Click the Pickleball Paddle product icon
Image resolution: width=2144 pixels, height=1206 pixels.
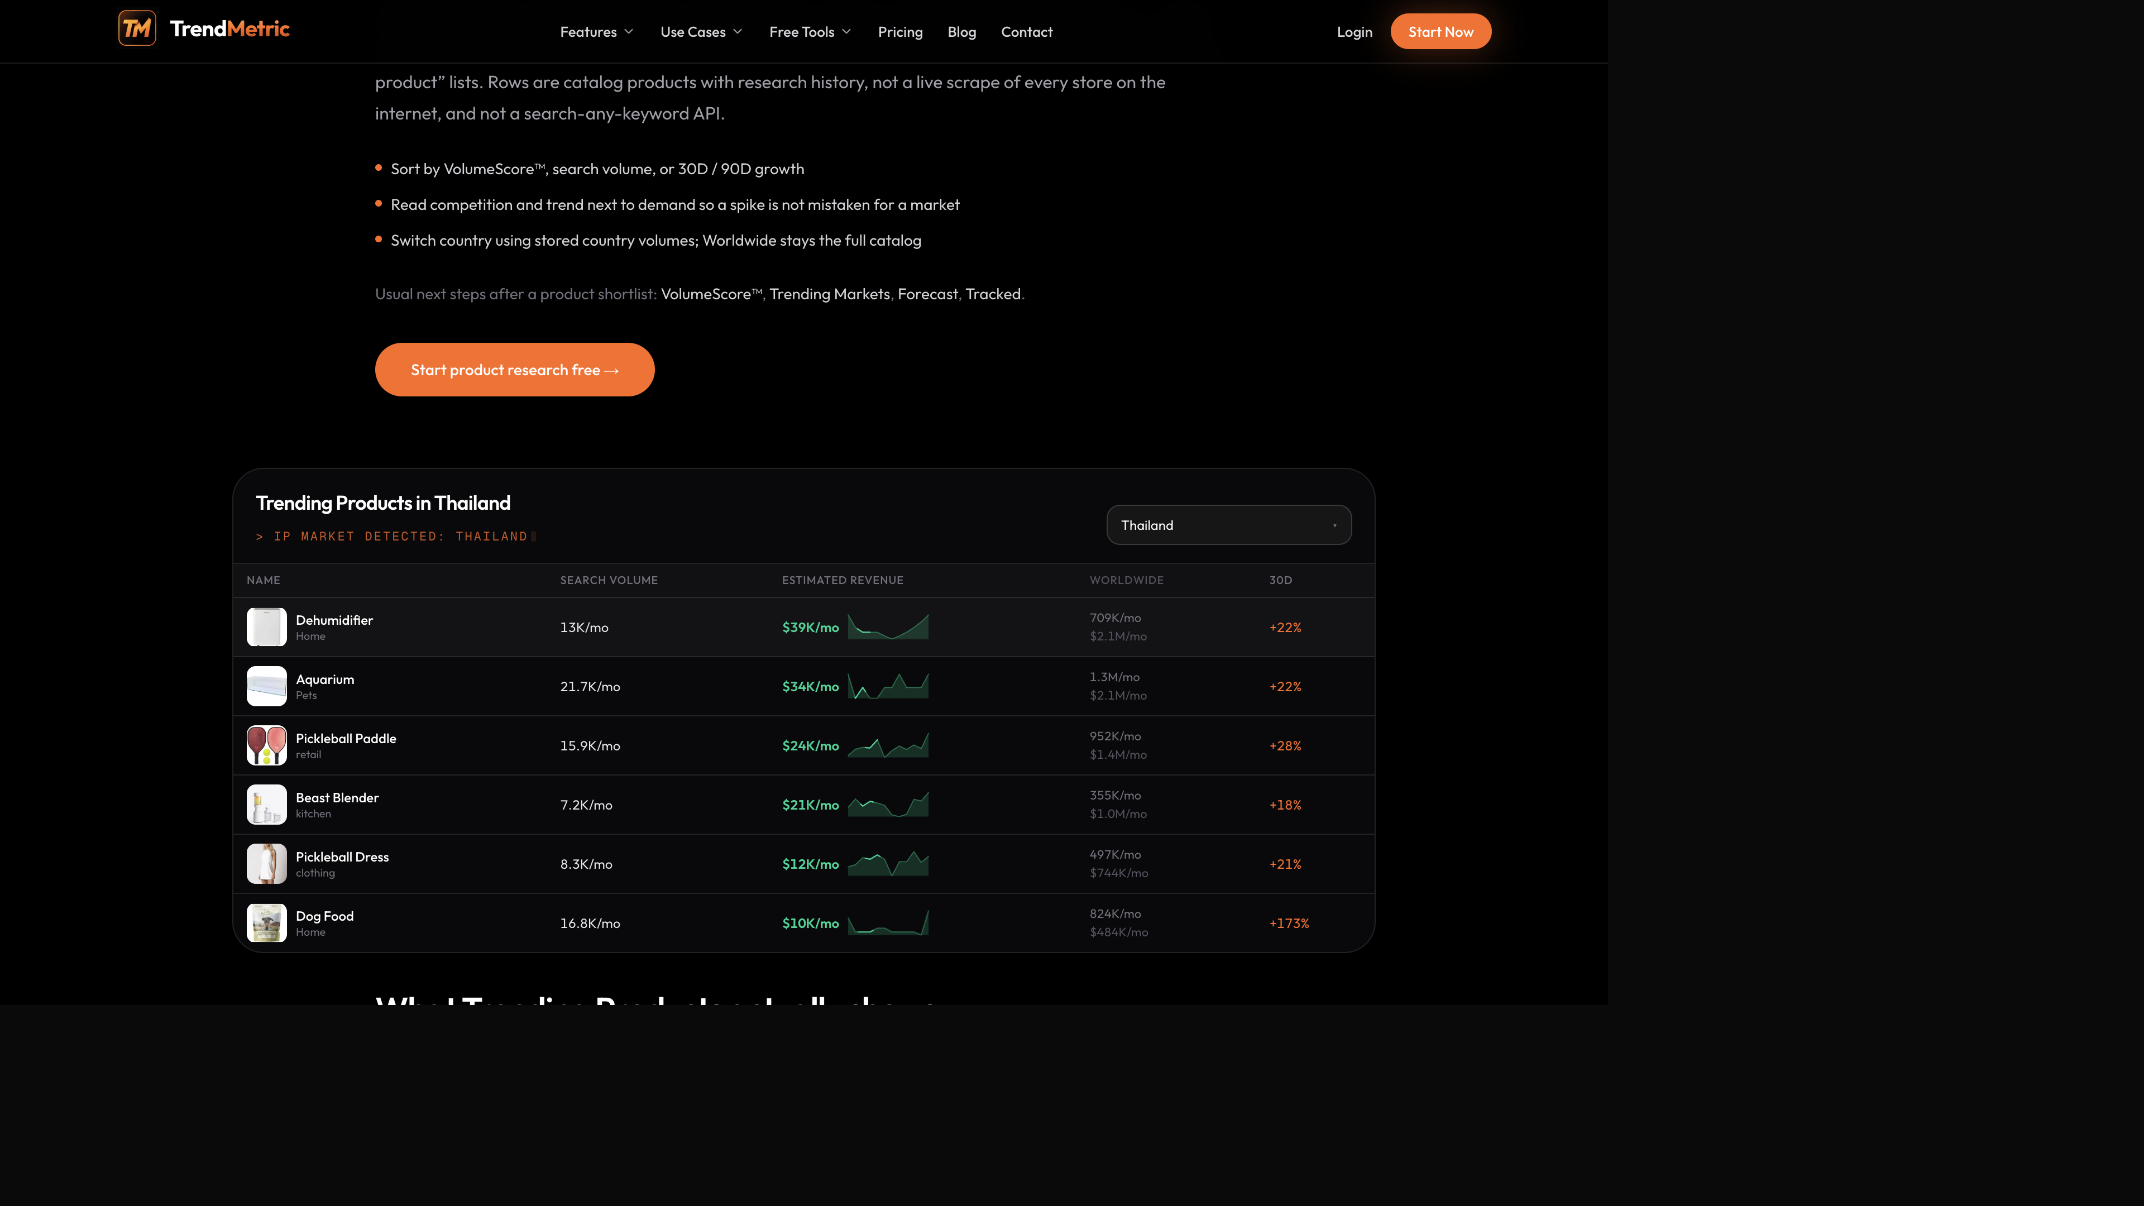(x=266, y=745)
